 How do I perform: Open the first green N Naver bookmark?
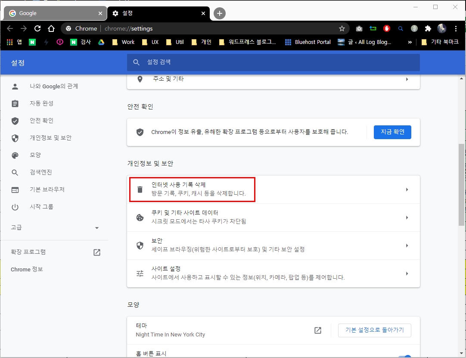32,42
